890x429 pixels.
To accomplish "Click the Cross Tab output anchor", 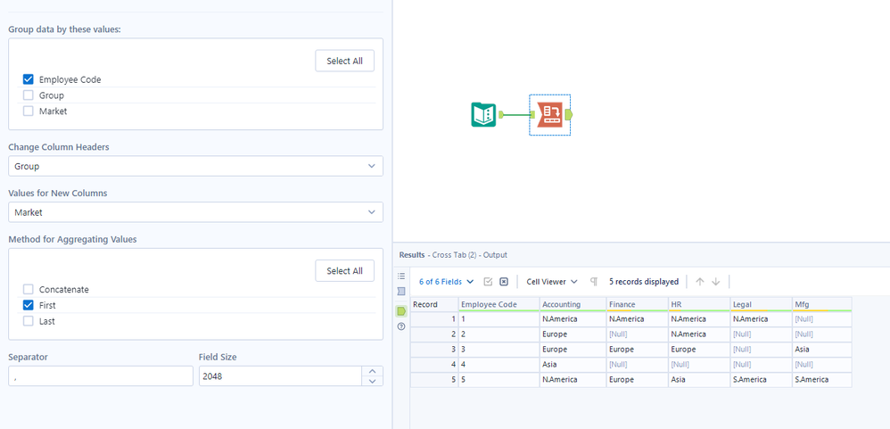I will click(569, 115).
